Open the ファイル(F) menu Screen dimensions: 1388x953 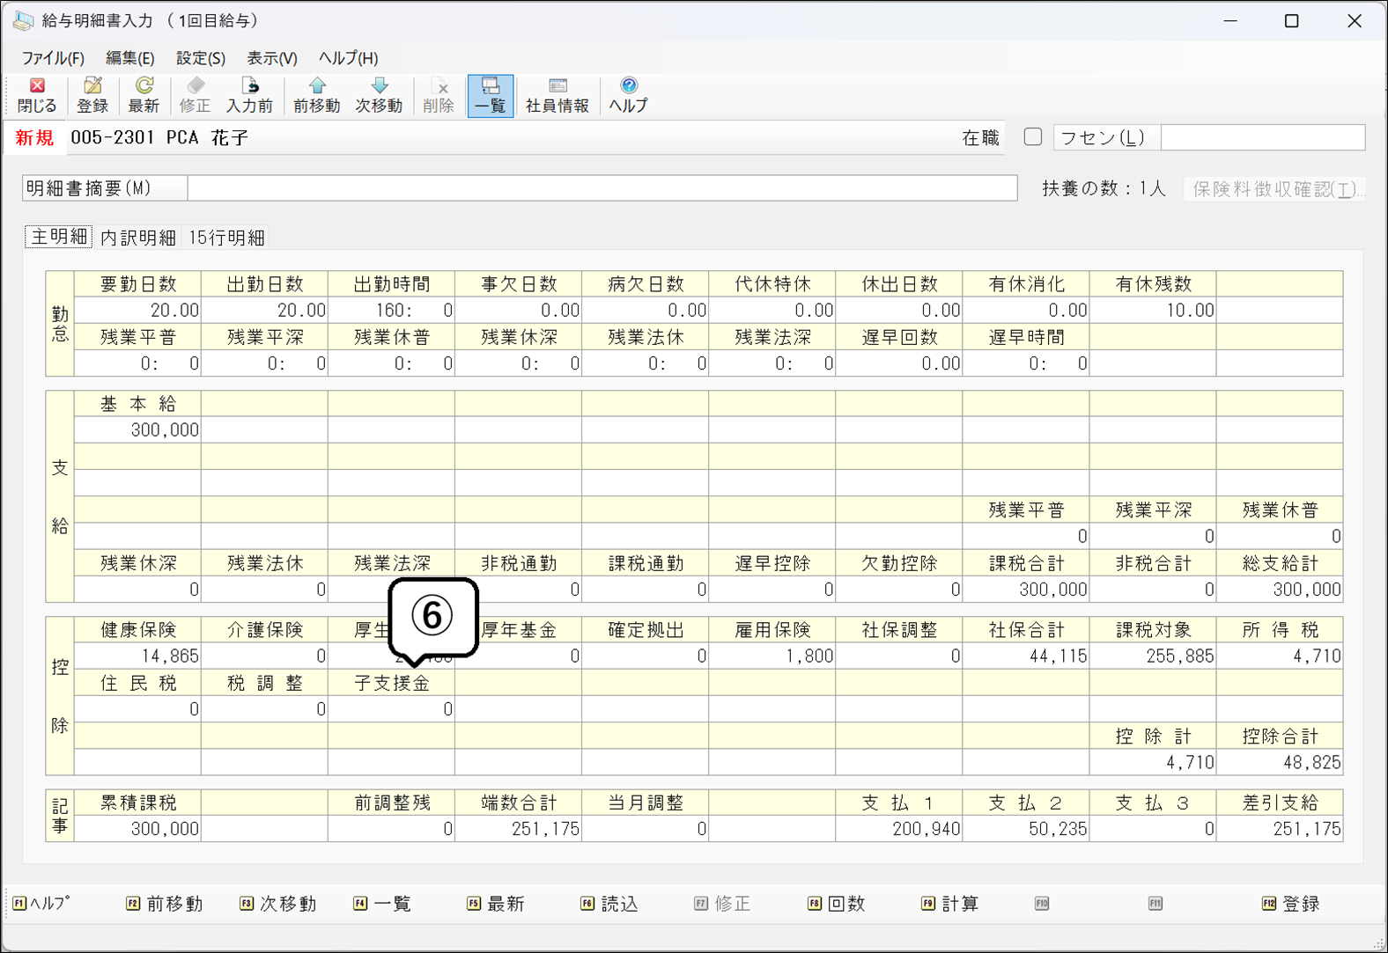click(x=53, y=58)
